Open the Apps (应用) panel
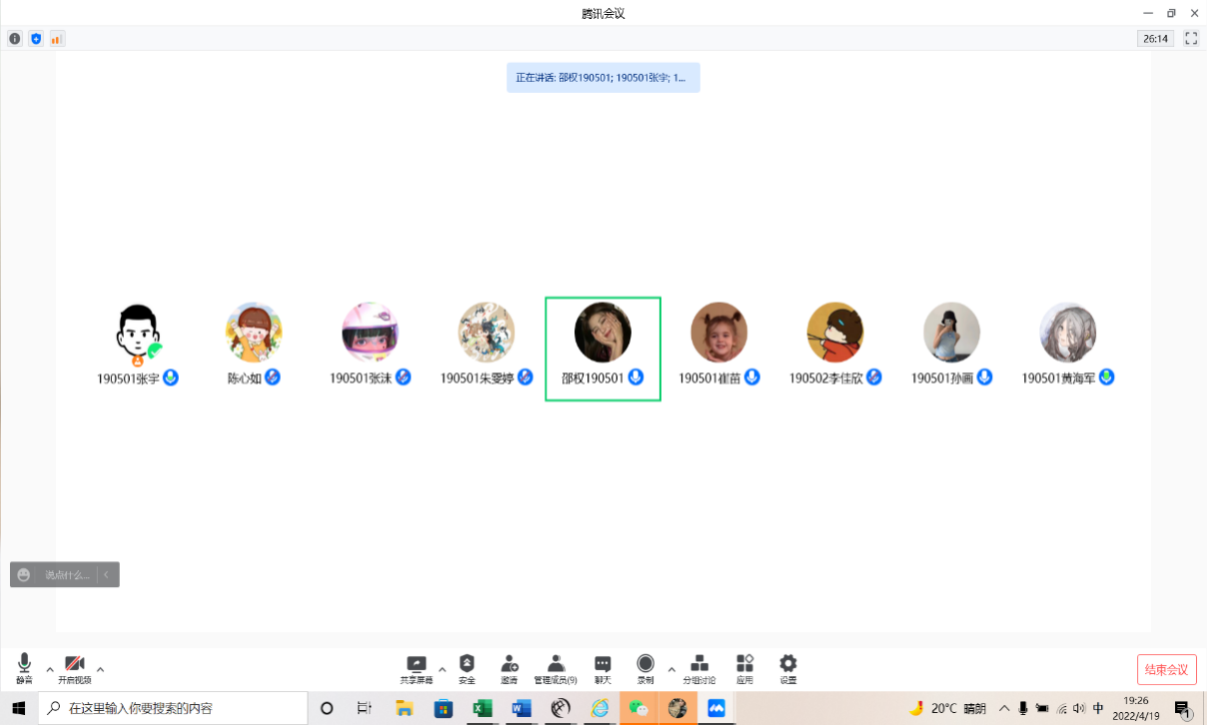This screenshot has height=725, width=1207. [x=744, y=668]
